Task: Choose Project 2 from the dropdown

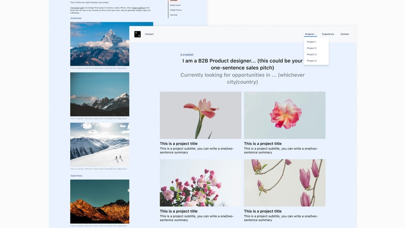Action: pyautogui.click(x=312, y=48)
